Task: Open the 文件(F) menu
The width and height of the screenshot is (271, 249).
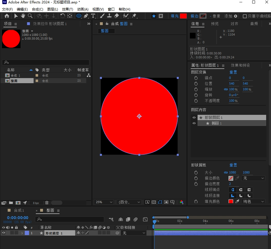Action: coord(7,9)
